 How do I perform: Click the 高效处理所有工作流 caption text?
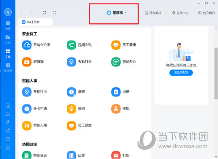point(181,65)
